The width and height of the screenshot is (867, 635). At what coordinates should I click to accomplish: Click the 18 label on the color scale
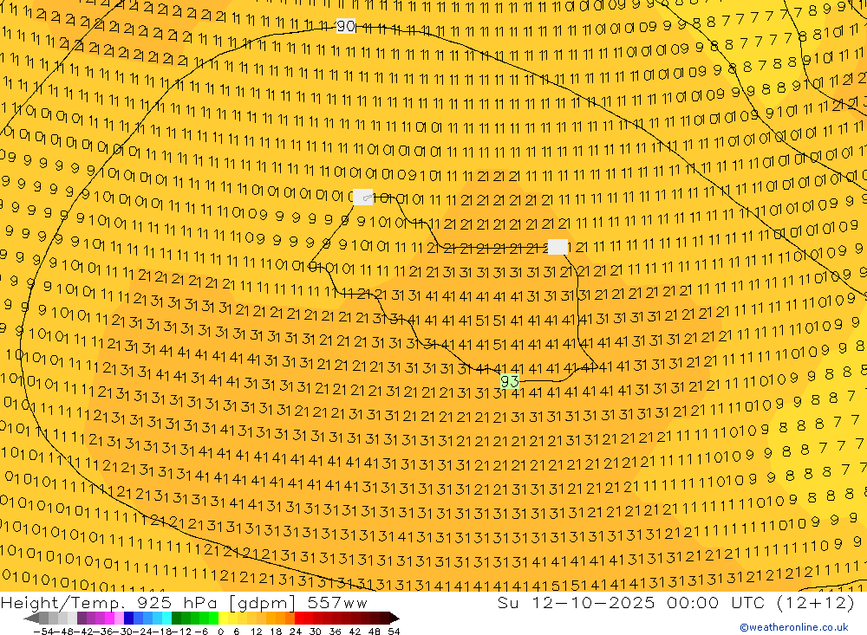pyautogui.click(x=276, y=632)
